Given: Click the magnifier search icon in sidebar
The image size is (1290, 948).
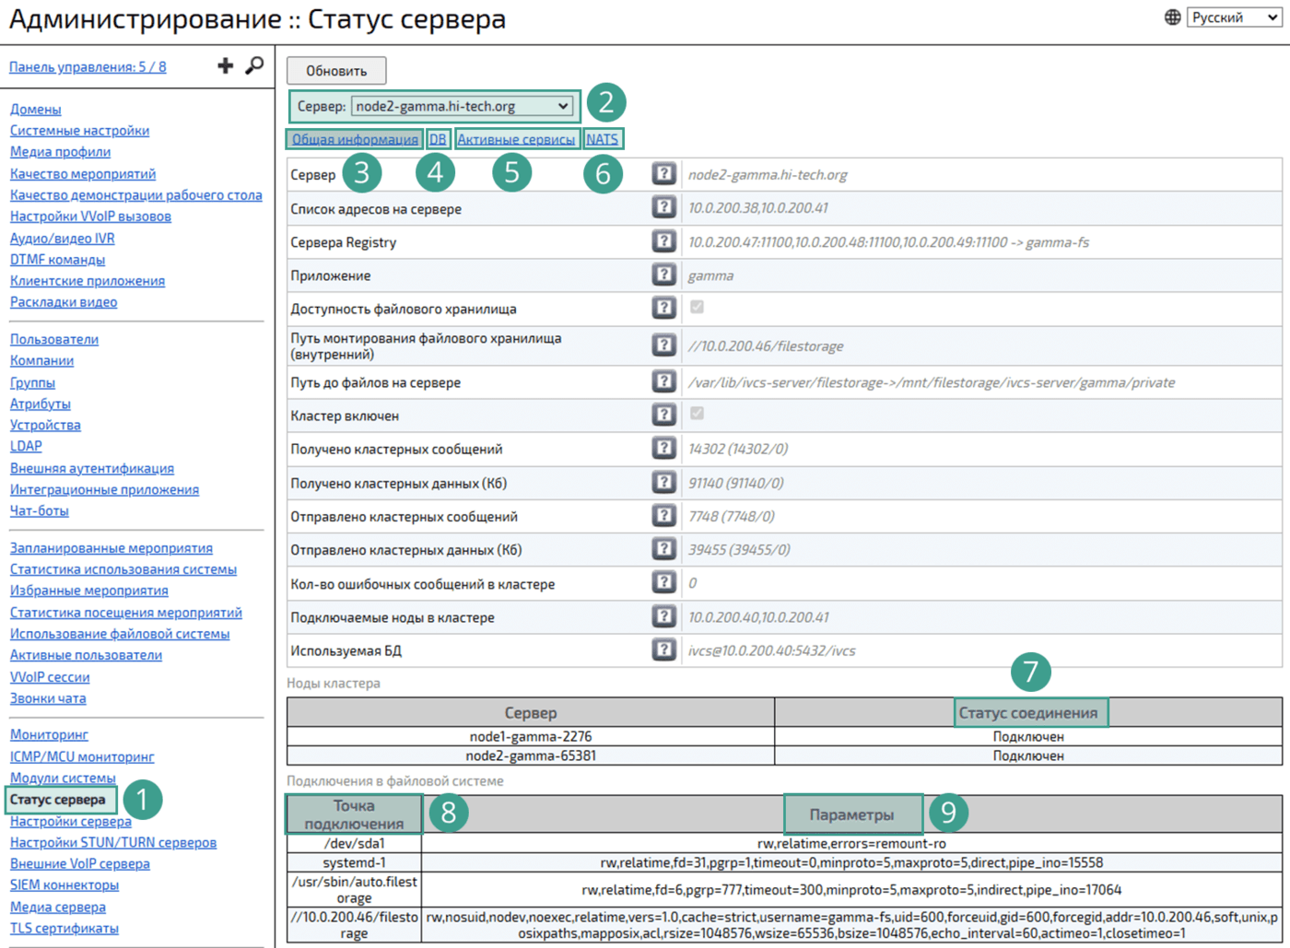Looking at the screenshot, I should (254, 65).
